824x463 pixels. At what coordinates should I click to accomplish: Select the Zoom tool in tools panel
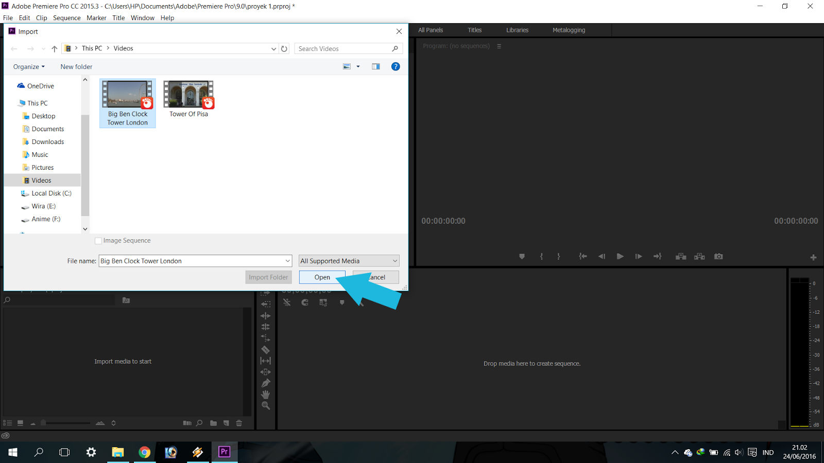[266, 406]
